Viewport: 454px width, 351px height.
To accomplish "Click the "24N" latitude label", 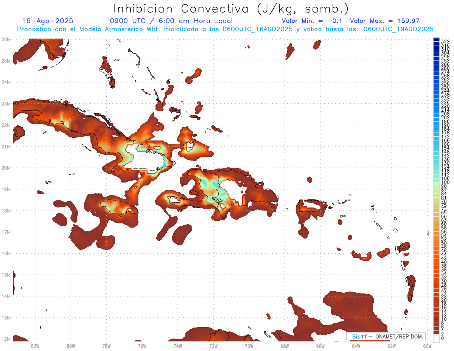I will [6, 82].
